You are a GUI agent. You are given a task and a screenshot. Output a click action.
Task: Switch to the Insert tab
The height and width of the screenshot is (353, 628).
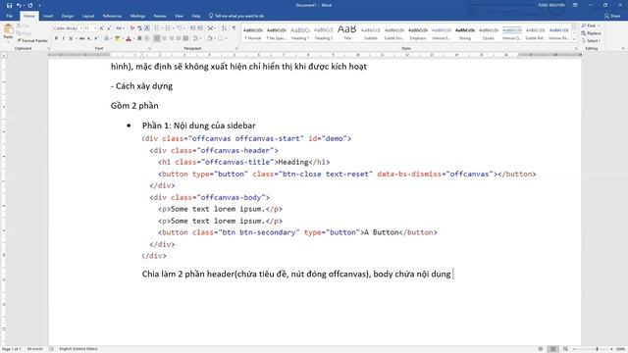[48, 16]
